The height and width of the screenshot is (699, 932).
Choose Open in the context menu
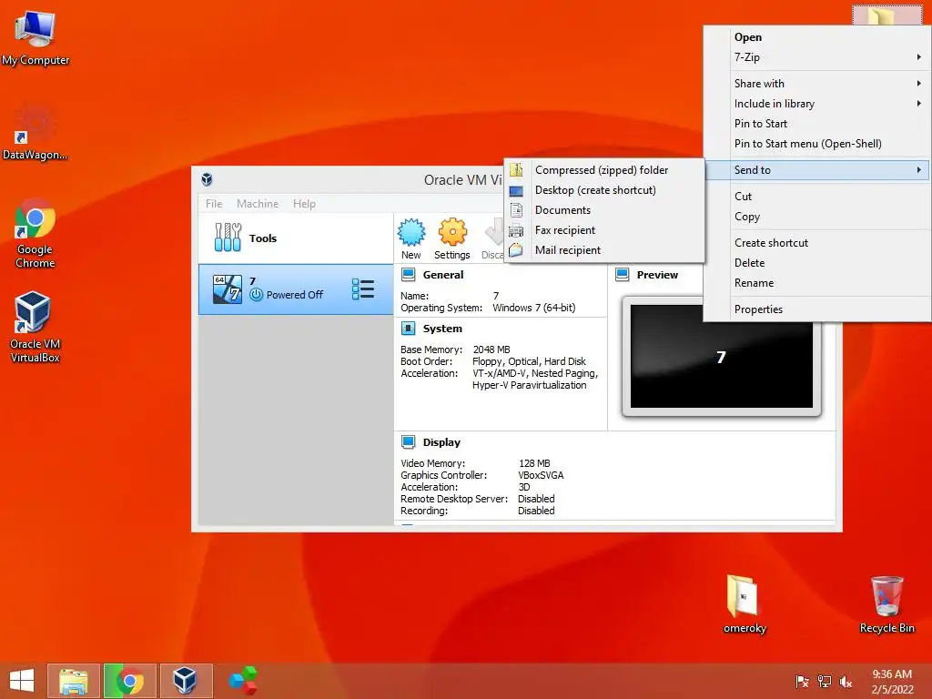[816, 36]
